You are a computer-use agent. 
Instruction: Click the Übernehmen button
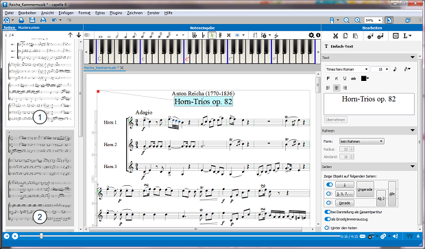(336, 119)
